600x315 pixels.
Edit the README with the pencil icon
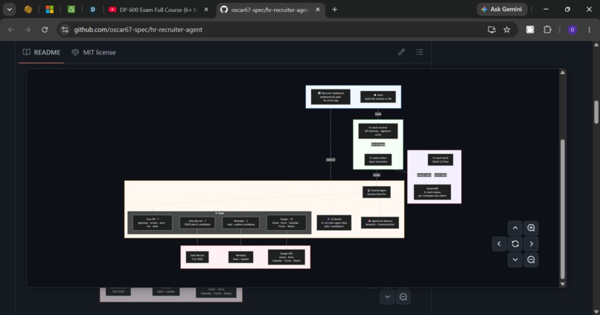pyautogui.click(x=401, y=51)
